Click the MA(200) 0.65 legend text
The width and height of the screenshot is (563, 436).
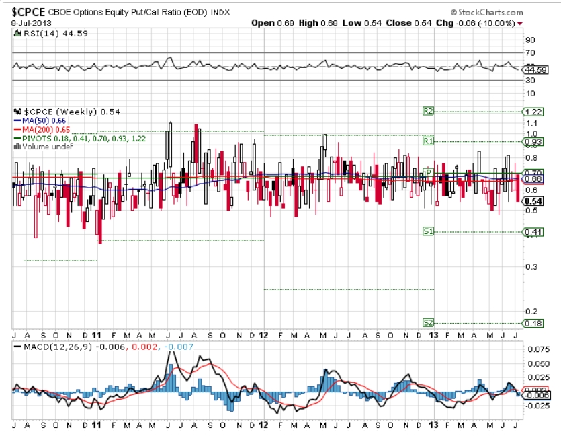pos(46,129)
